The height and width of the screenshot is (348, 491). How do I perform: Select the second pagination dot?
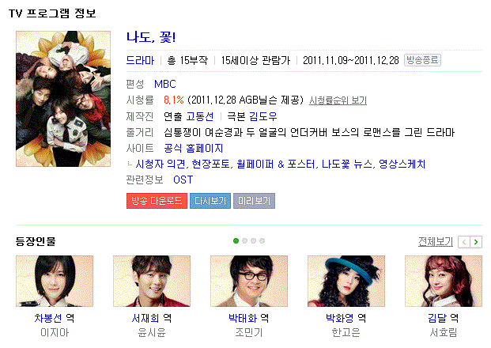(245, 240)
